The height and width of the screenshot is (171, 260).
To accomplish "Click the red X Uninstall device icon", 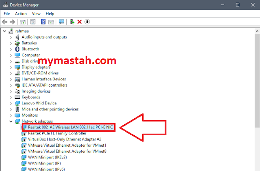I will coord(80,22).
